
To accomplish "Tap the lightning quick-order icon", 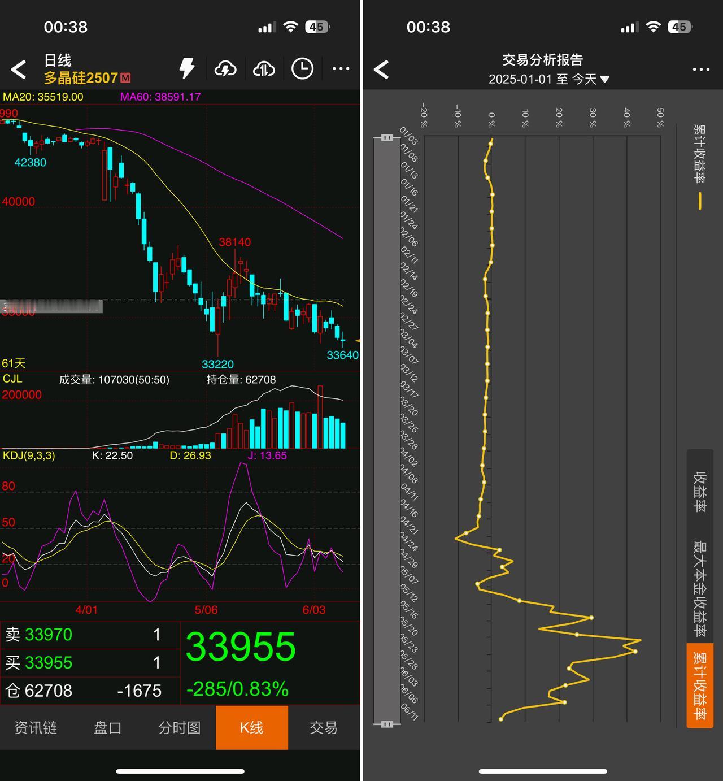I will click(187, 68).
